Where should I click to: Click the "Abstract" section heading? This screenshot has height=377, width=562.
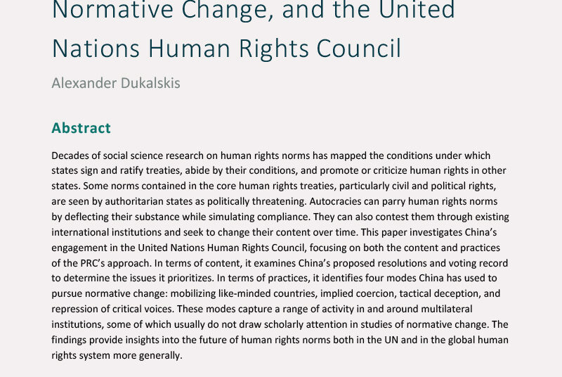tap(81, 128)
